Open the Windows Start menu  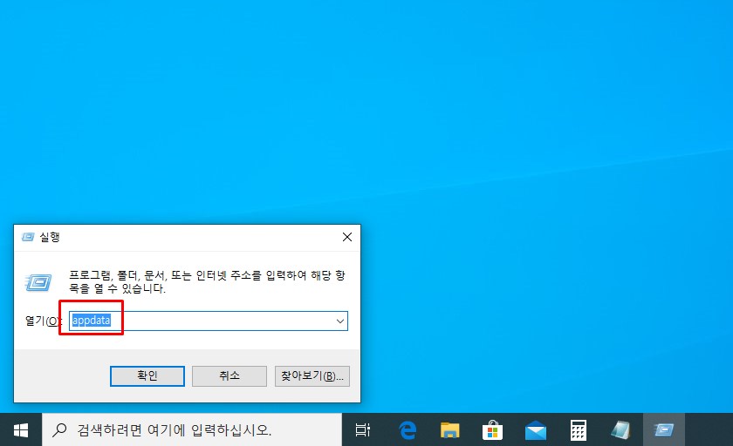(21, 429)
